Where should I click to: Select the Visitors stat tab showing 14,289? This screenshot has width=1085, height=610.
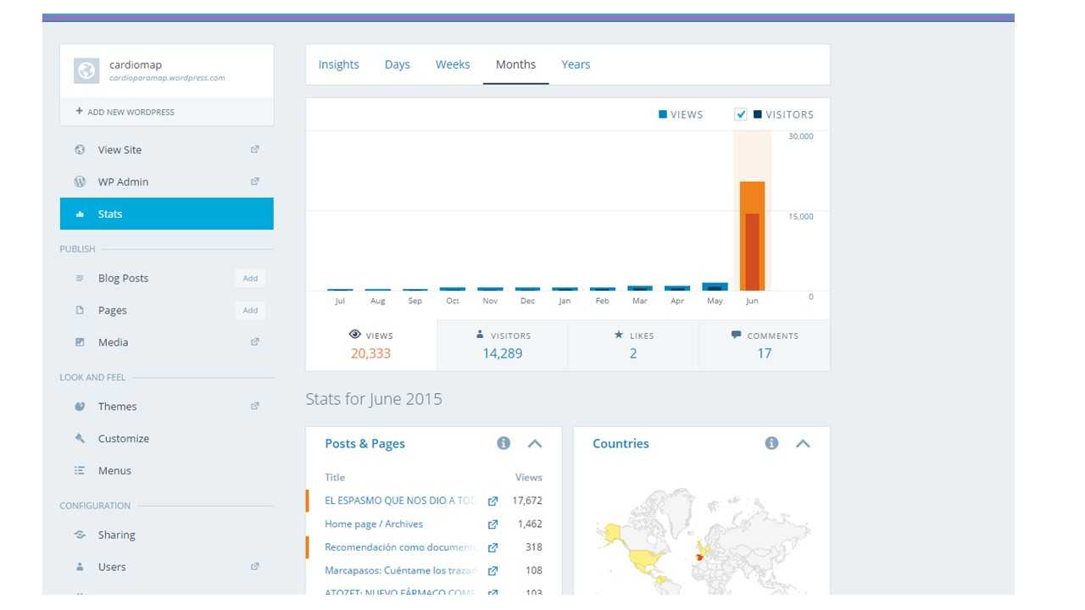pos(503,345)
